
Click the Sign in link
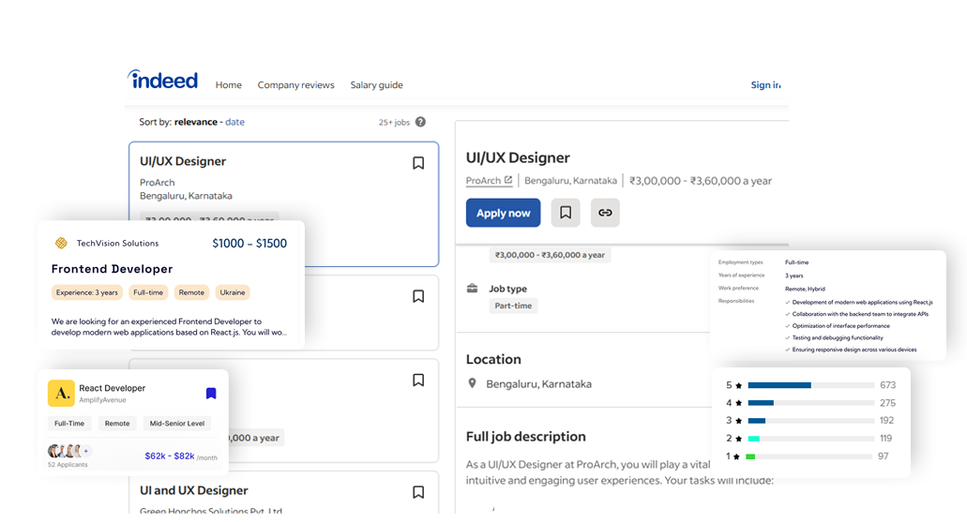click(x=765, y=85)
